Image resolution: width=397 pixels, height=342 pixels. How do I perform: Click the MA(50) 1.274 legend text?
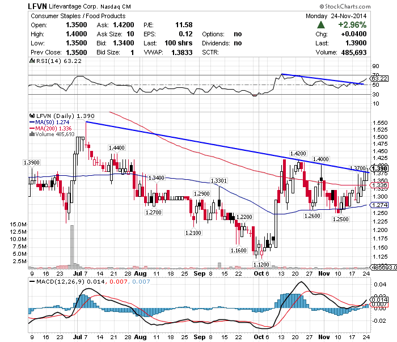coord(52,123)
